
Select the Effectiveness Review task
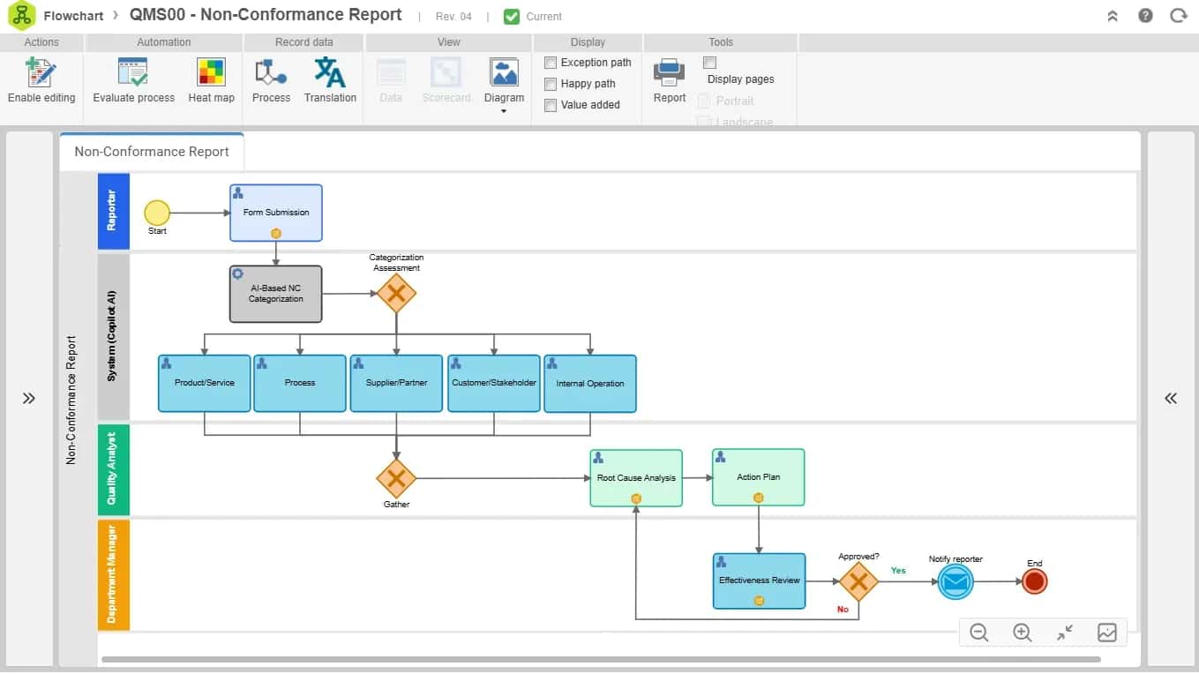click(760, 580)
